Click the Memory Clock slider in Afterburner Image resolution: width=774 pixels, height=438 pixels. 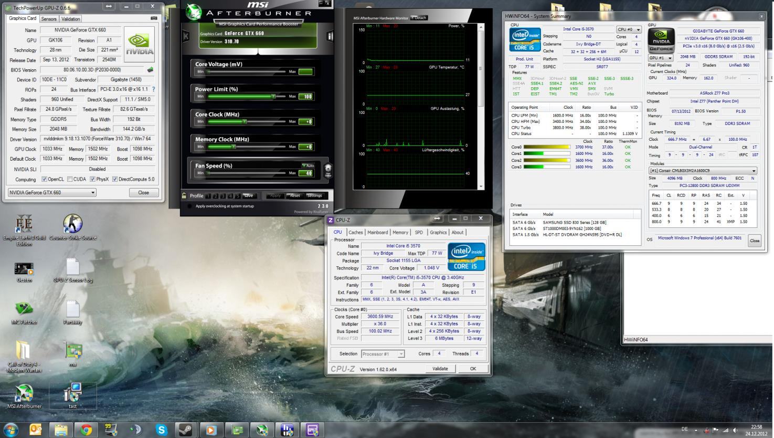point(246,147)
